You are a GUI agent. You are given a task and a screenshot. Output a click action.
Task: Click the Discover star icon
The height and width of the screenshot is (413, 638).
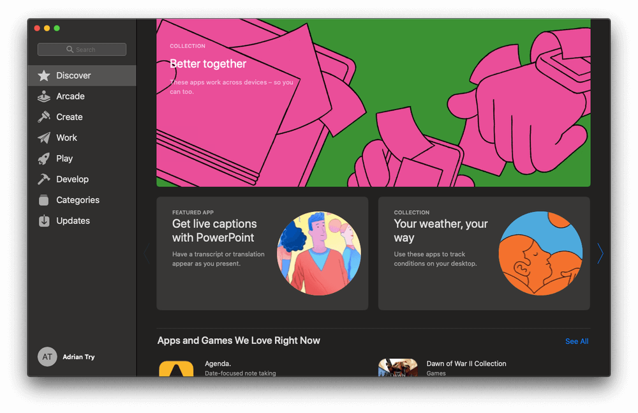click(43, 76)
